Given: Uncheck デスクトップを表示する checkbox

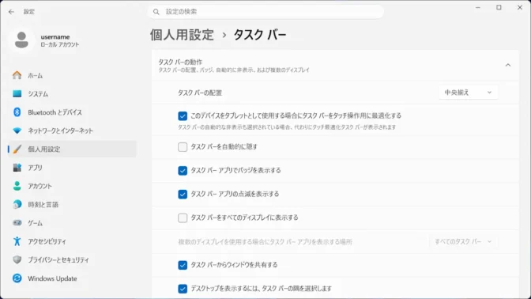Looking at the screenshot, I should (183, 289).
